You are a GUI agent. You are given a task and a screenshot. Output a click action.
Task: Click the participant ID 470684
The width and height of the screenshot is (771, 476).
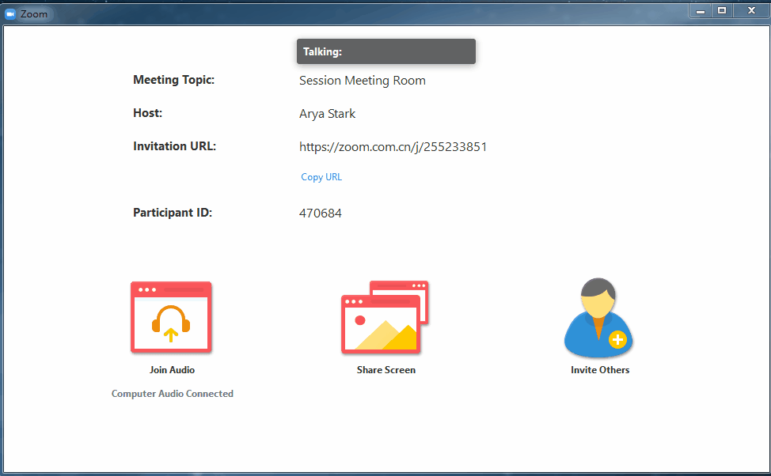click(x=320, y=213)
